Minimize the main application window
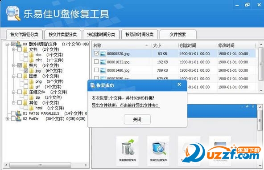 [237, 5]
